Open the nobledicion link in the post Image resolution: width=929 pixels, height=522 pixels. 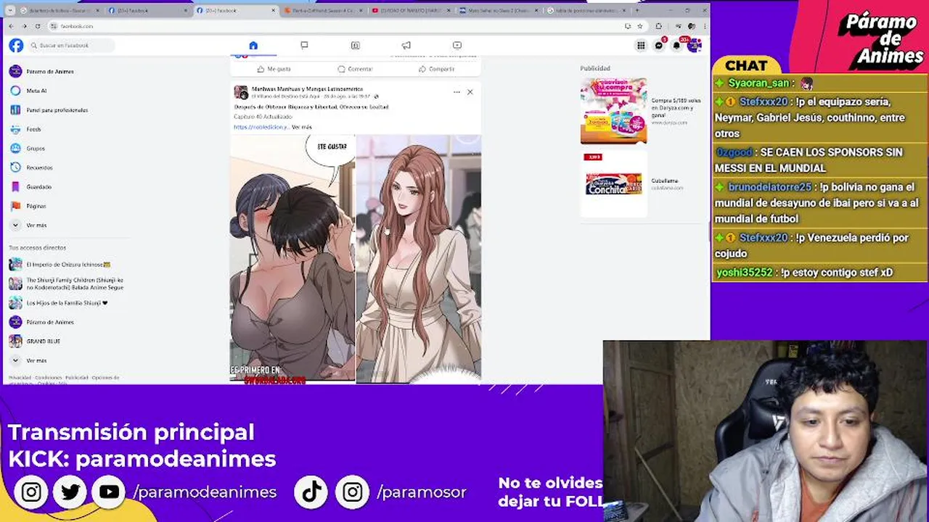point(261,127)
